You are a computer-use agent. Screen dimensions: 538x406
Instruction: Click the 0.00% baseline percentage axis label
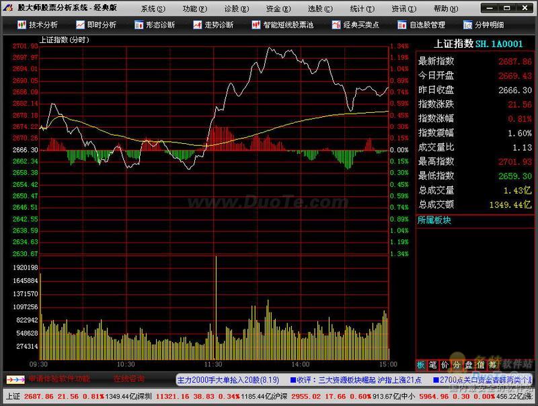(x=399, y=150)
